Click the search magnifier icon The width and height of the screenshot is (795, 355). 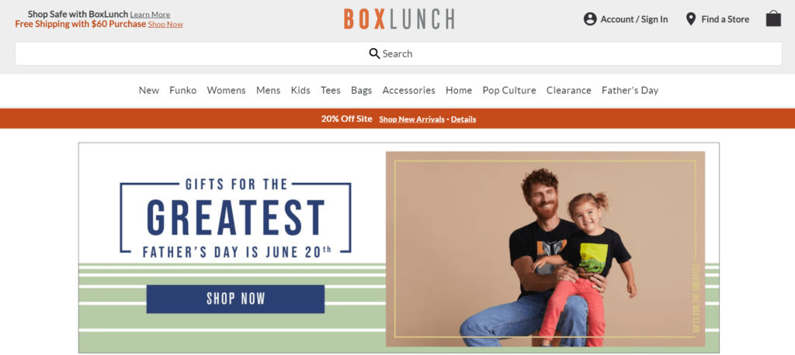tap(374, 53)
